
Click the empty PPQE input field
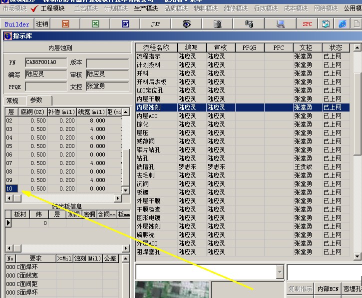click(46, 86)
